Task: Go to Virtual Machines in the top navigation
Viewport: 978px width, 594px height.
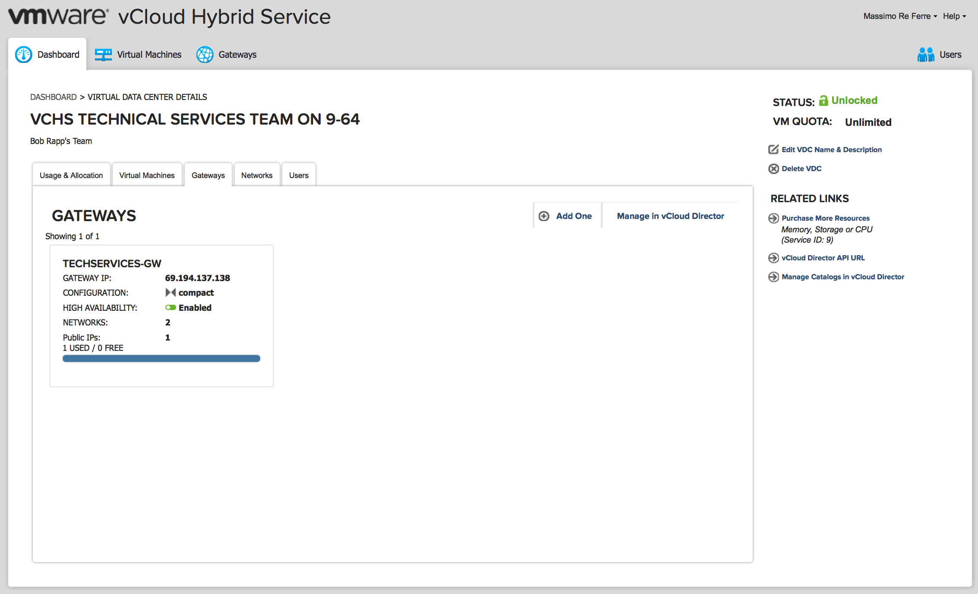Action: pos(138,55)
